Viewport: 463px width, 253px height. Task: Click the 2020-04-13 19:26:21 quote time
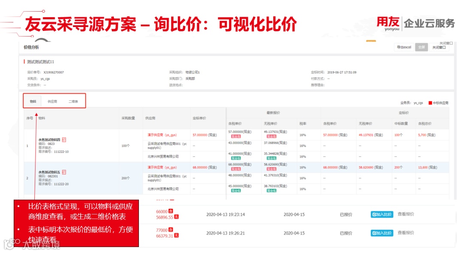click(225, 233)
